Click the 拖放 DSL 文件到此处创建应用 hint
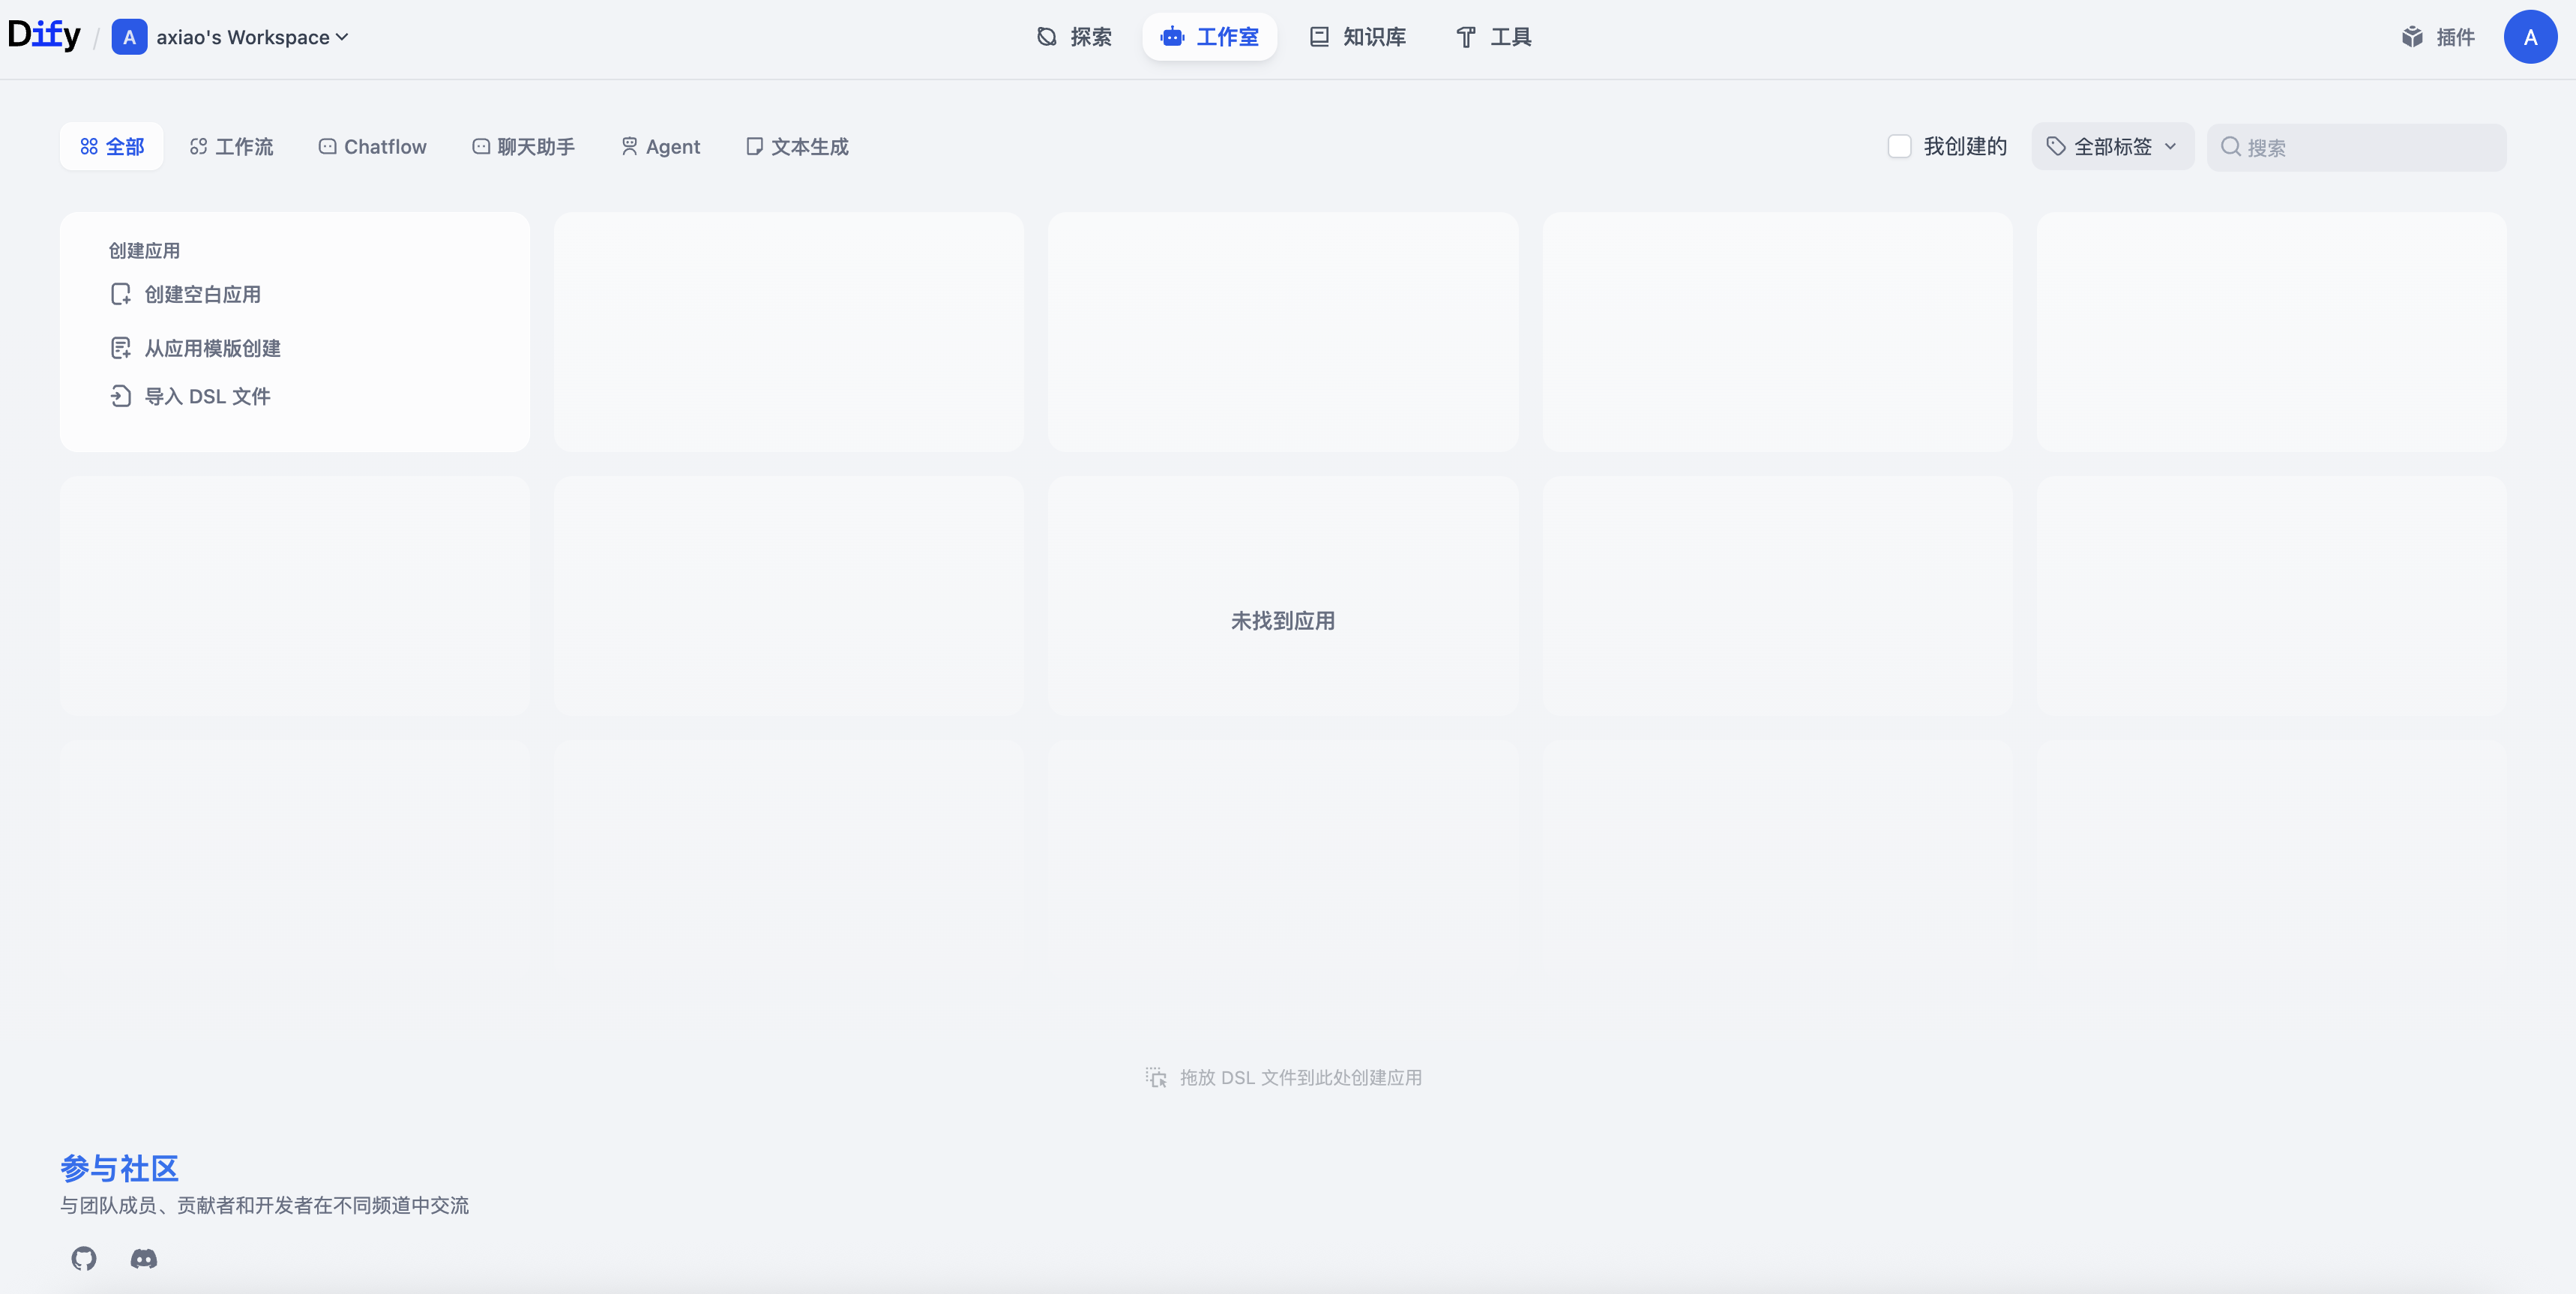 pyautogui.click(x=1283, y=1077)
